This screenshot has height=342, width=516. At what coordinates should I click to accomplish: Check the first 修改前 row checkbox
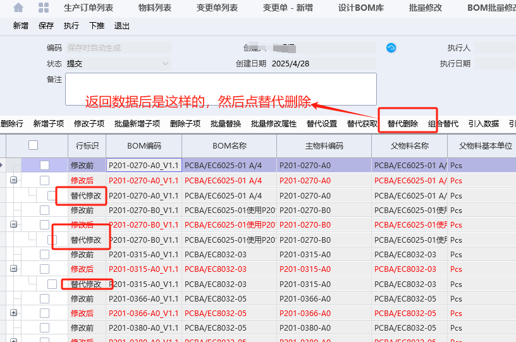coord(44,165)
